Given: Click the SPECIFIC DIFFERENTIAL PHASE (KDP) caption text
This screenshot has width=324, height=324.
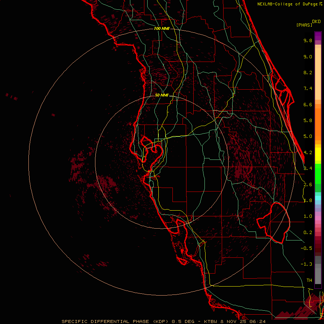Looking at the screenshot, I should coord(115,321).
